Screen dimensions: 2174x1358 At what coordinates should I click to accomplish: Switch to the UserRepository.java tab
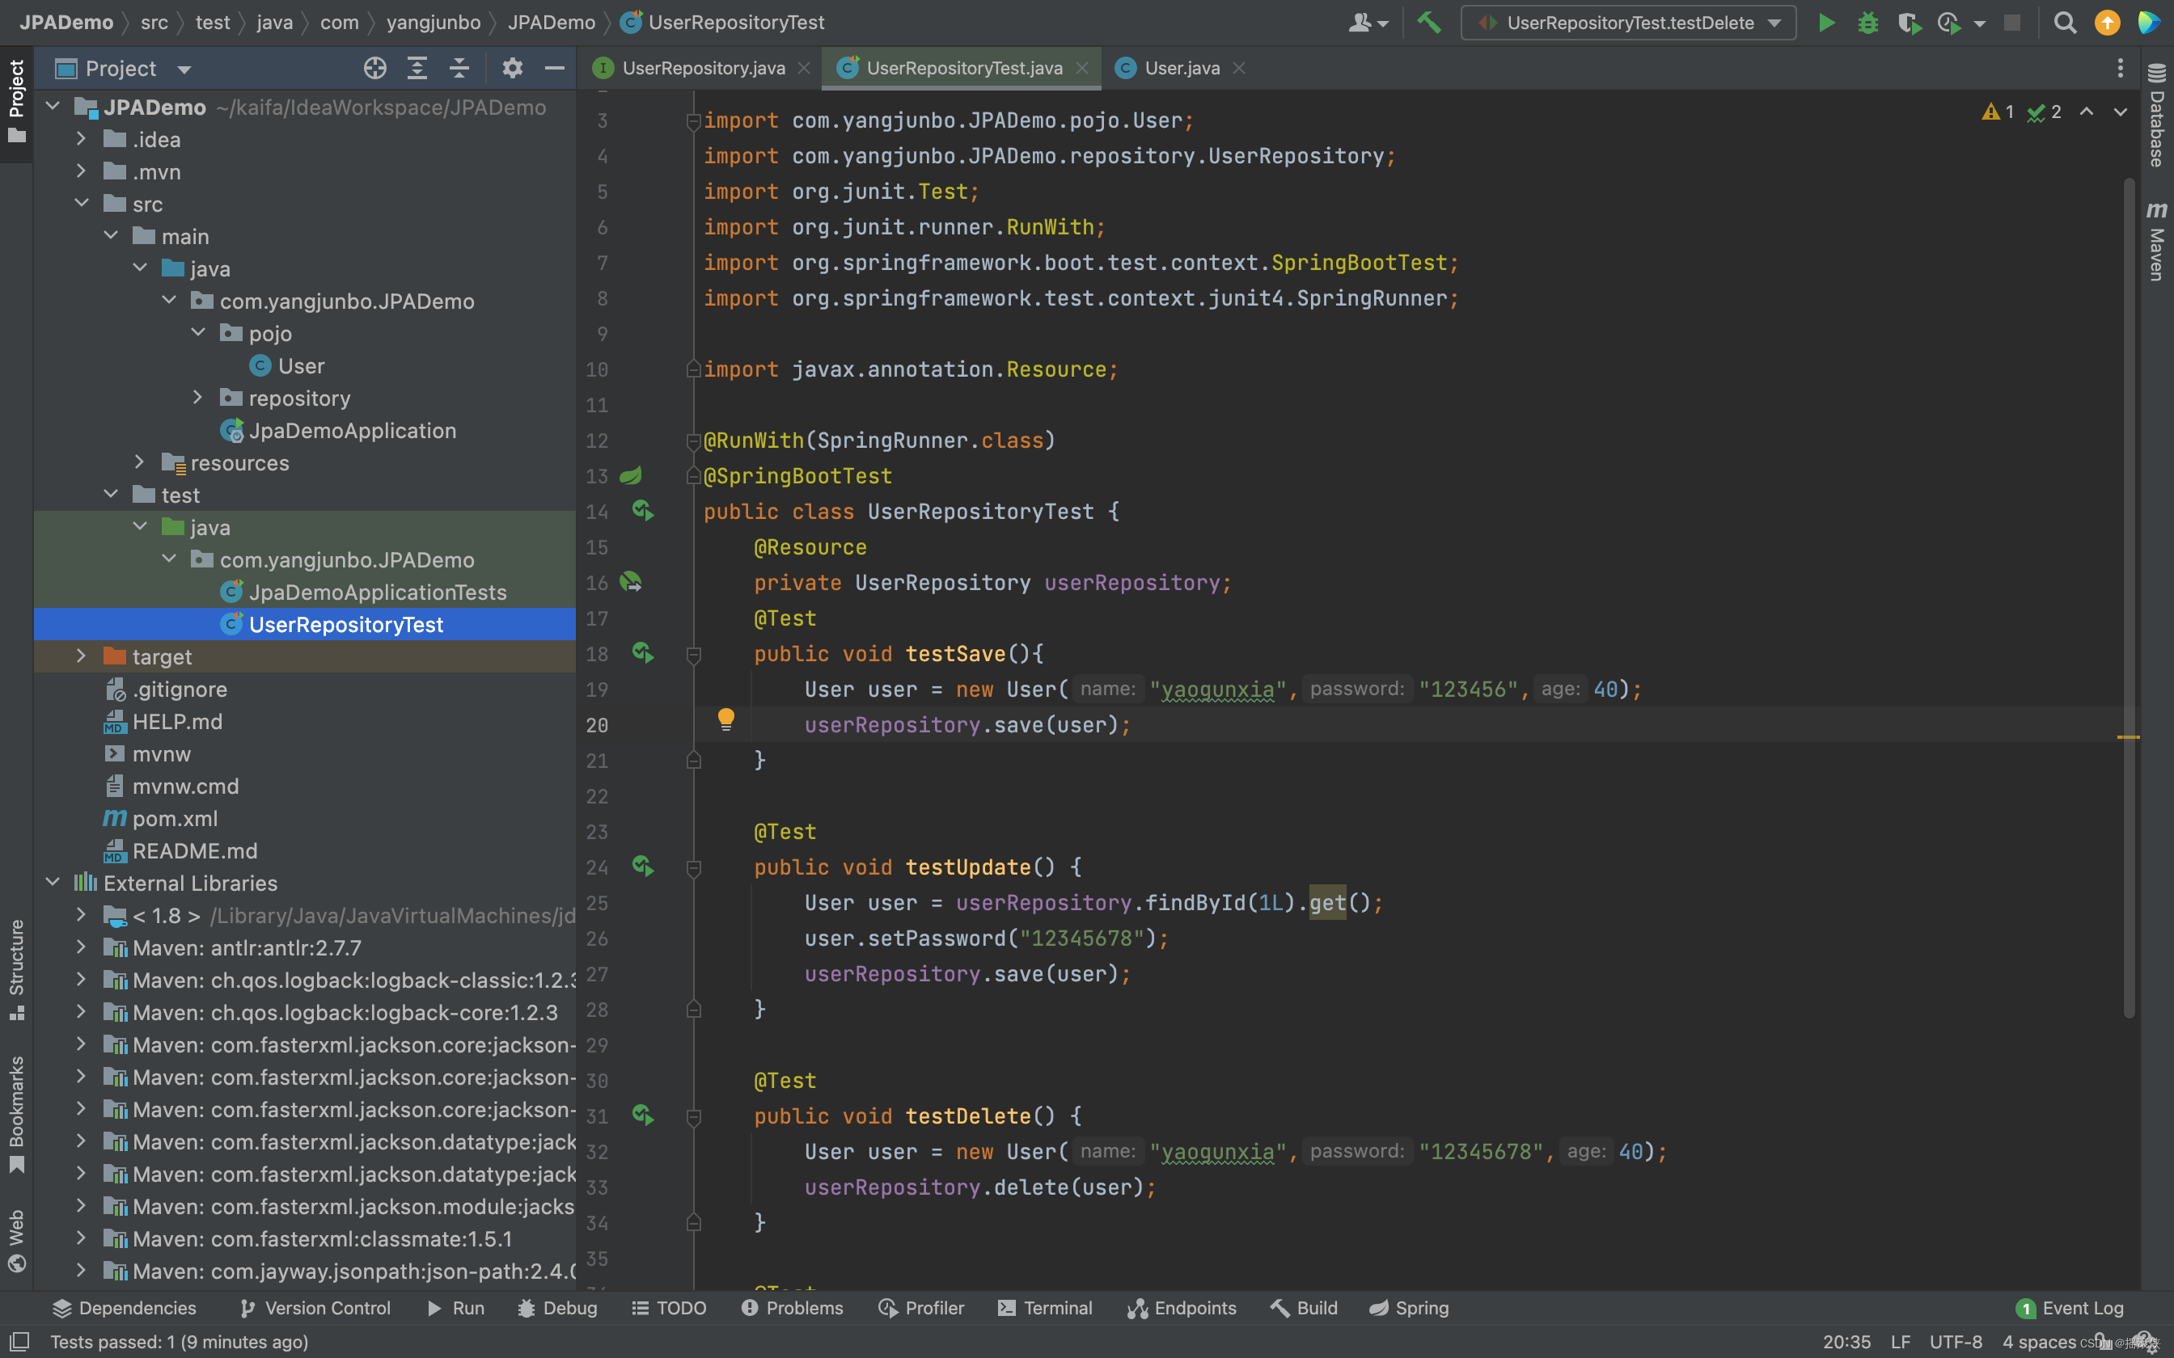(703, 68)
